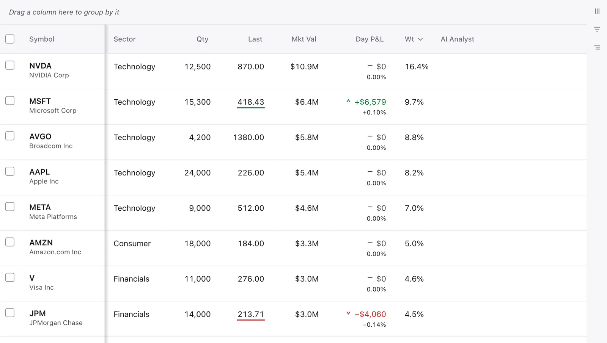Viewport: 607px width, 343px height.
Task: Click the +$6,579 day P&L value
Action: (370, 102)
